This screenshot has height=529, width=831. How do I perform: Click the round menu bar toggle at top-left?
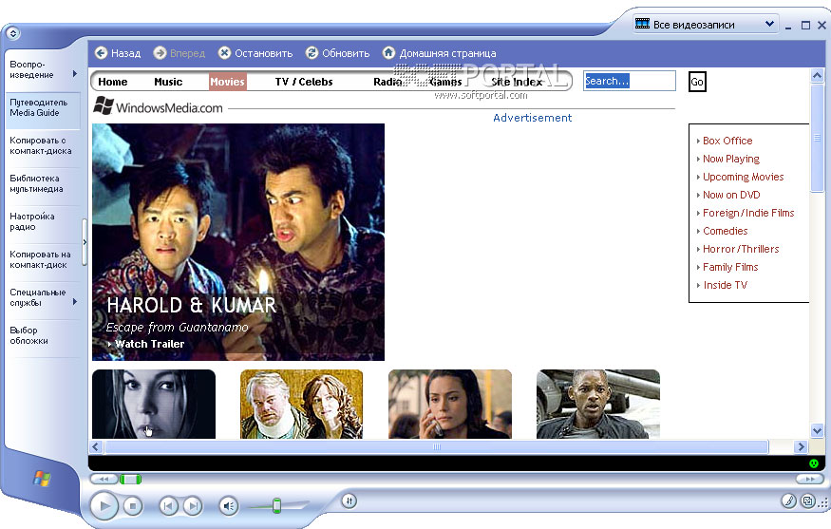coord(13,33)
